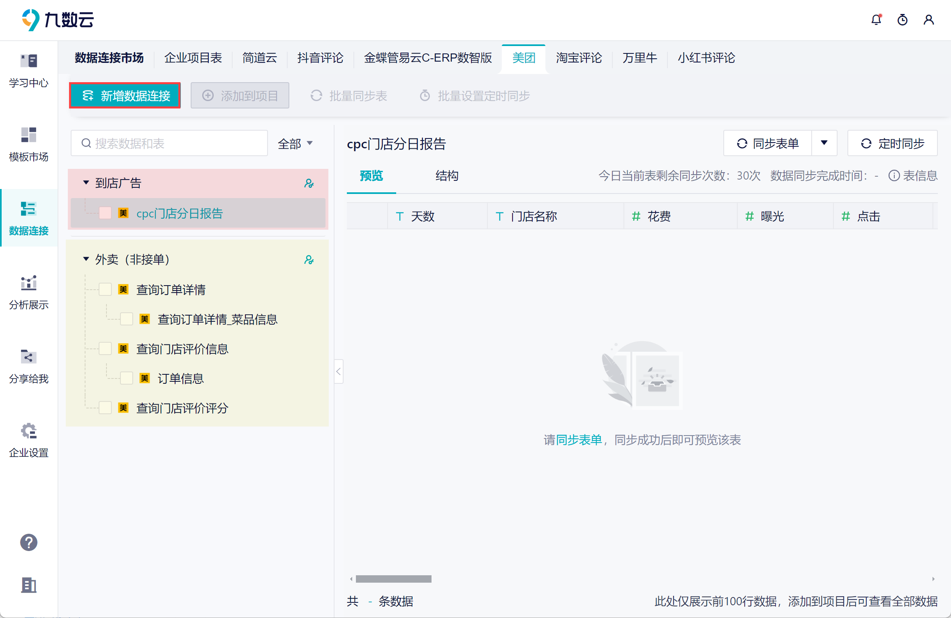Click Meituan icon beside 查询订单详情
The image size is (951, 618).
point(123,289)
